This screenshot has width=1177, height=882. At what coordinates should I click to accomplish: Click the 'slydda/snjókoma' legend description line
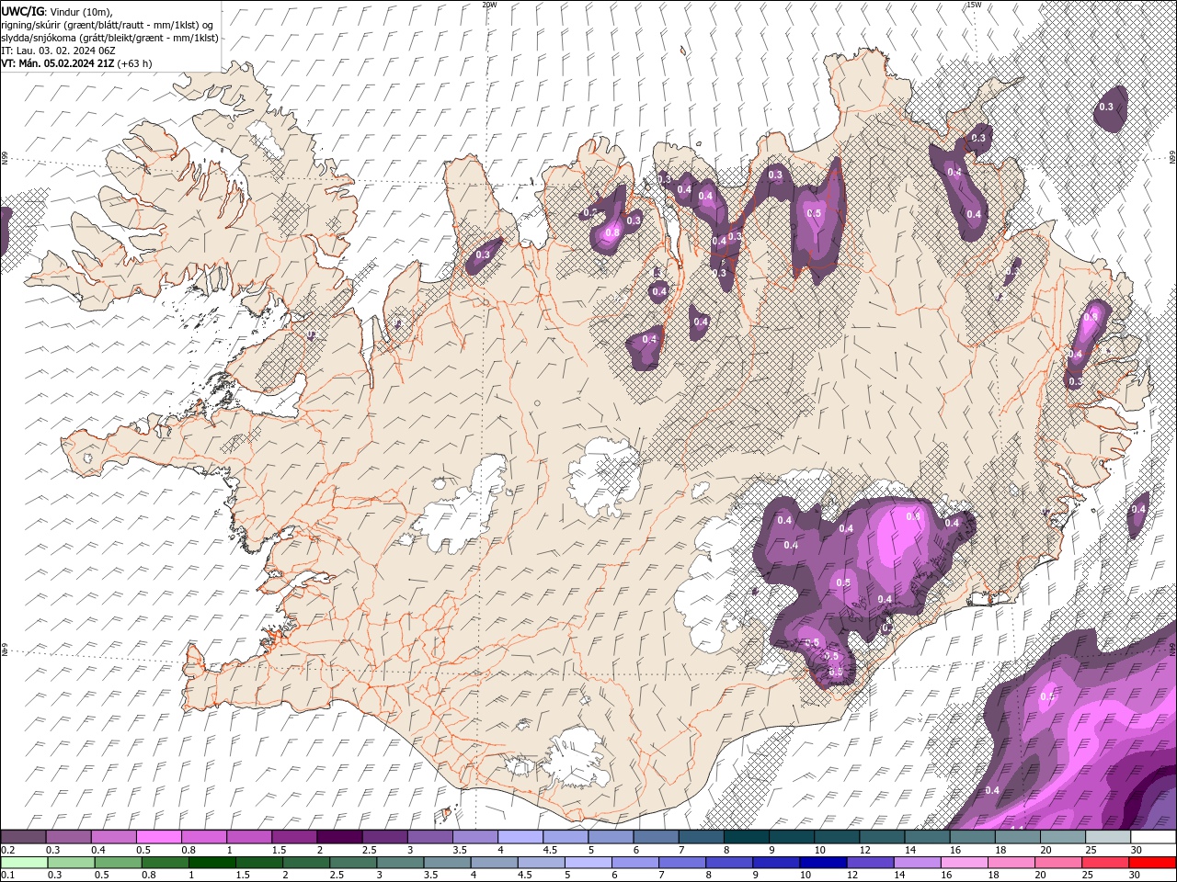pyautogui.click(x=109, y=38)
